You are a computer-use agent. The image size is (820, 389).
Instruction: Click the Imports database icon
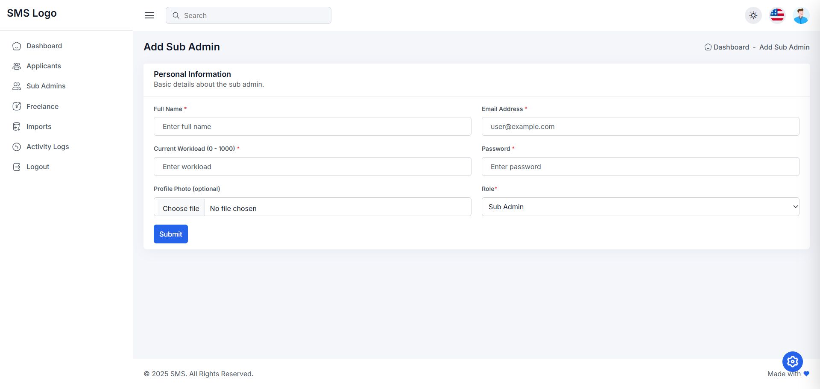[x=17, y=126]
